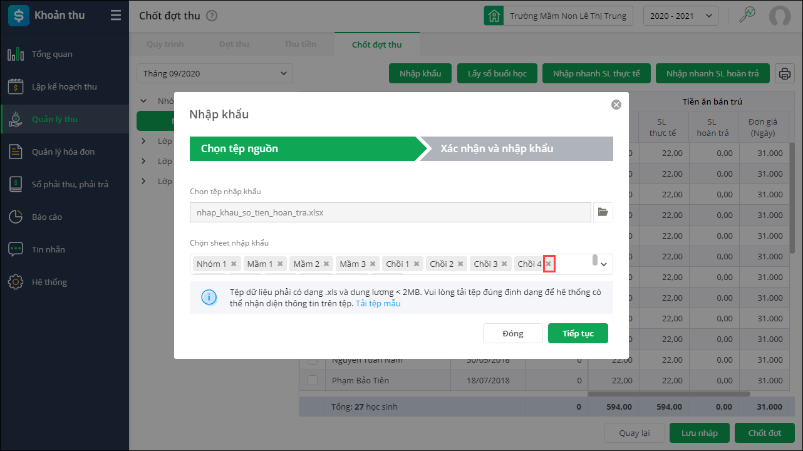Open Tin nhắn chat bubble icon
Screen dimensions: 803x451
[x=16, y=250]
